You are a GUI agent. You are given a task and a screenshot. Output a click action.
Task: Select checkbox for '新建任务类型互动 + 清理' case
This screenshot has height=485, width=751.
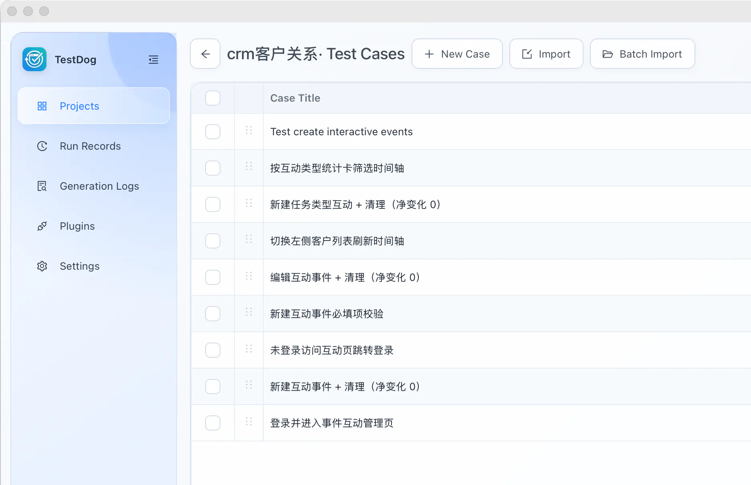coord(213,204)
